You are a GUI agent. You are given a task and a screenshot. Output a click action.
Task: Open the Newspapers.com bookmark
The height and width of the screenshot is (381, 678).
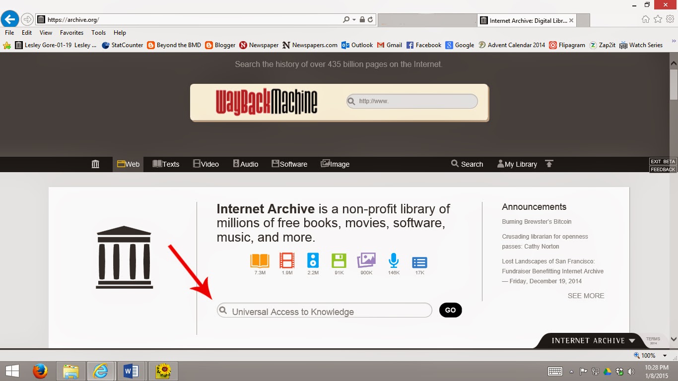[310, 45]
